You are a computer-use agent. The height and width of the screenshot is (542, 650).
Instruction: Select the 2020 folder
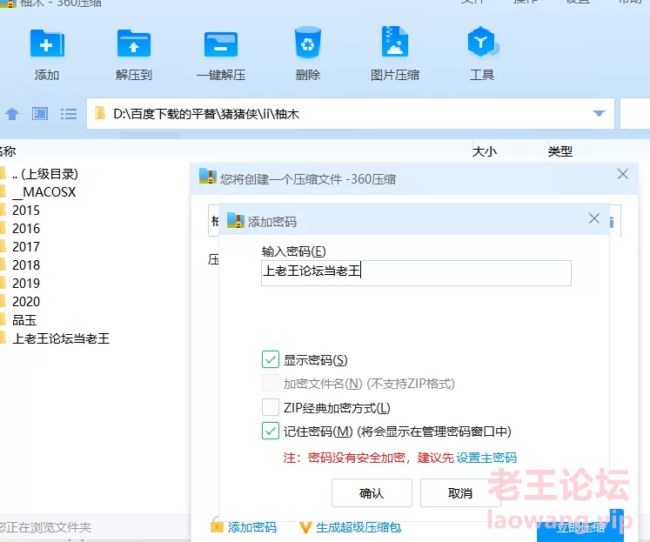pyautogui.click(x=26, y=302)
